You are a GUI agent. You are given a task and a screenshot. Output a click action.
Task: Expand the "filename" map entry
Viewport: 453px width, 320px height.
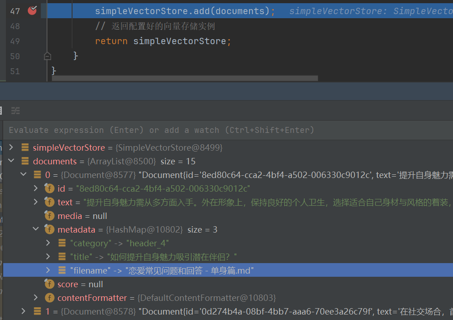tap(48, 270)
